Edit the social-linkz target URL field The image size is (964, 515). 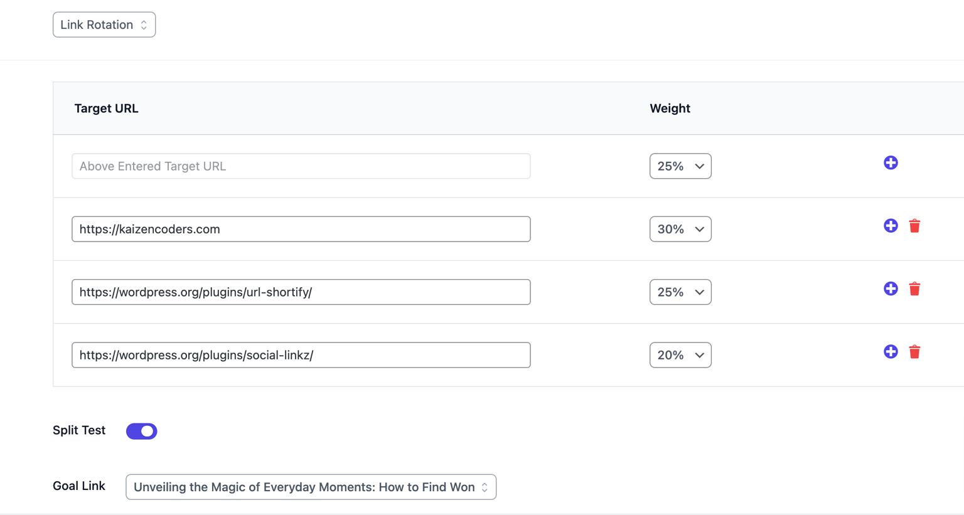(301, 355)
